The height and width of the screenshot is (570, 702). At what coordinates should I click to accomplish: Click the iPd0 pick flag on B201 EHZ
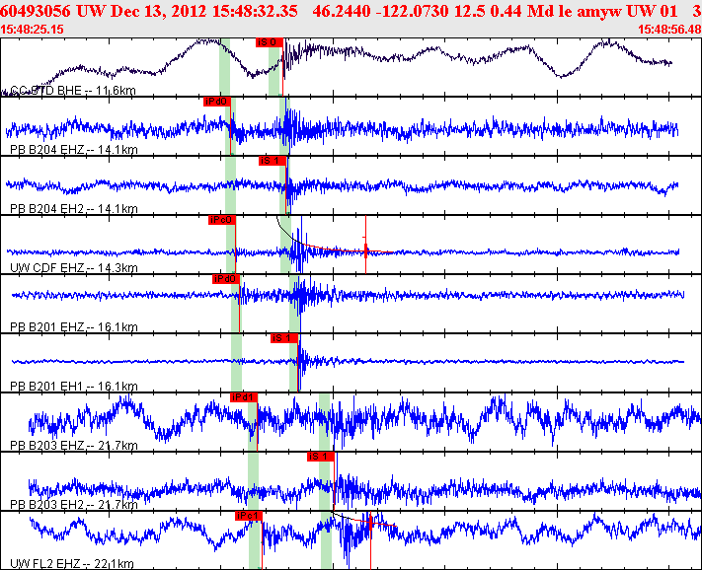(x=226, y=279)
